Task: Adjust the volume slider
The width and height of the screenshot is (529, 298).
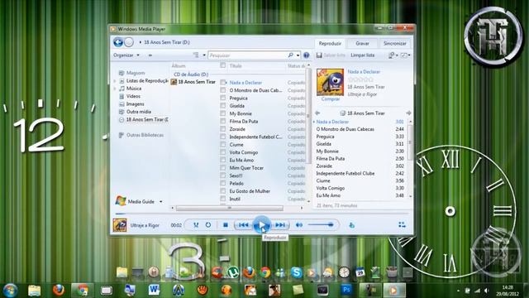Action: [x=321, y=224]
